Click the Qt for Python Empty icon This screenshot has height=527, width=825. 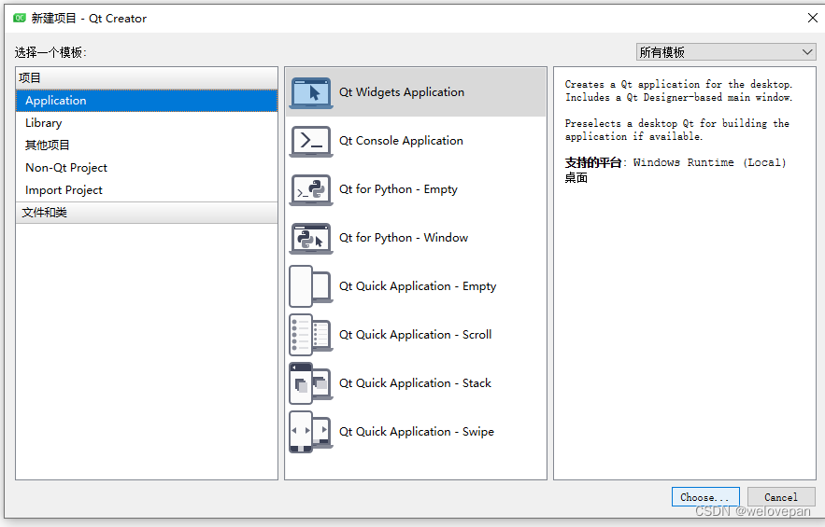coord(311,189)
